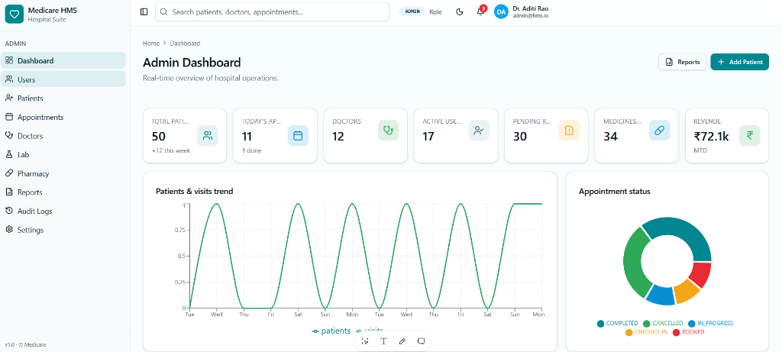
Task: Toggle CANCELLED legend color swatch
Action: [647, 324]
